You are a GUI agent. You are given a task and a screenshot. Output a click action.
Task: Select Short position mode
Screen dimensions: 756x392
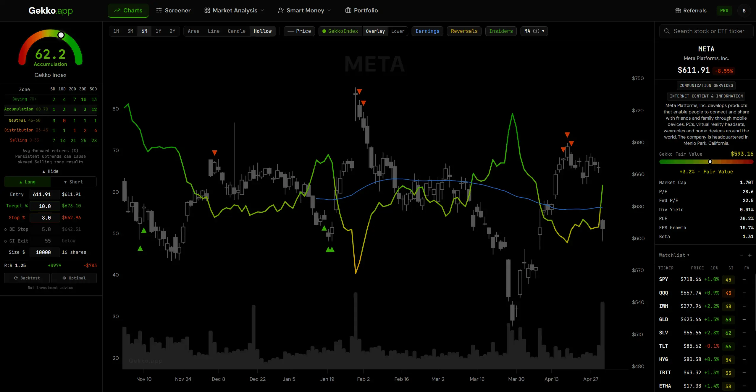[73, 182]
